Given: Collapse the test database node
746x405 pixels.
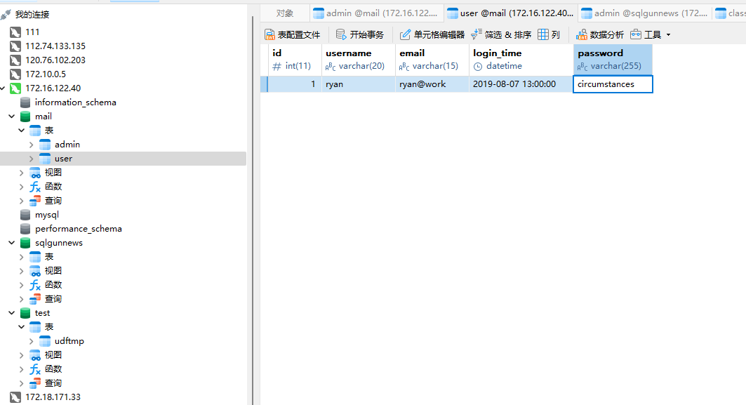Looking at the screenshot, I should (x=12, y=312).
